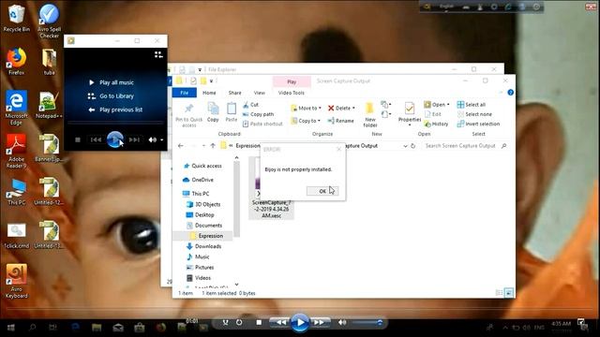
Task: Stop playback in small media player
Action: [x=78, y=139]
